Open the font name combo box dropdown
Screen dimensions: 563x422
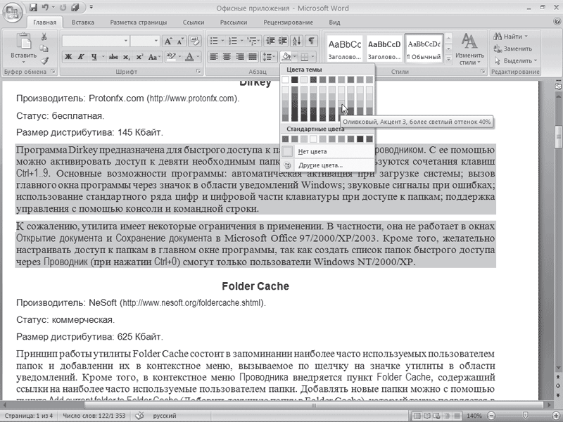(x=126, y=41)
